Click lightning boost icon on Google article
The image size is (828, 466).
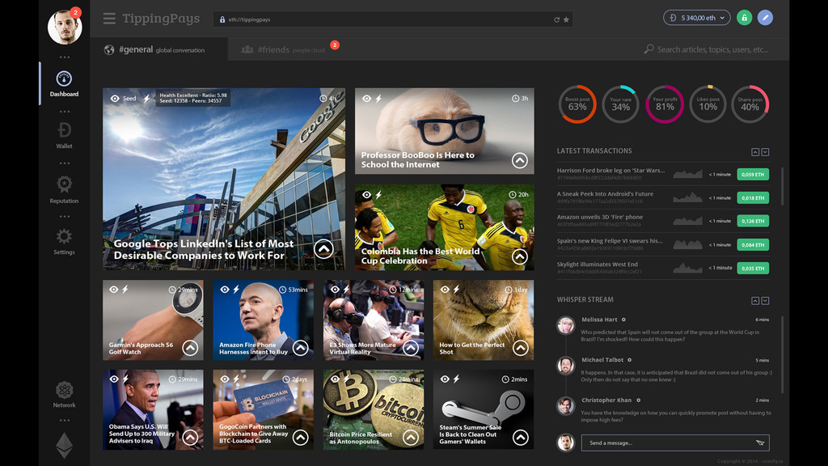(147, 98)
